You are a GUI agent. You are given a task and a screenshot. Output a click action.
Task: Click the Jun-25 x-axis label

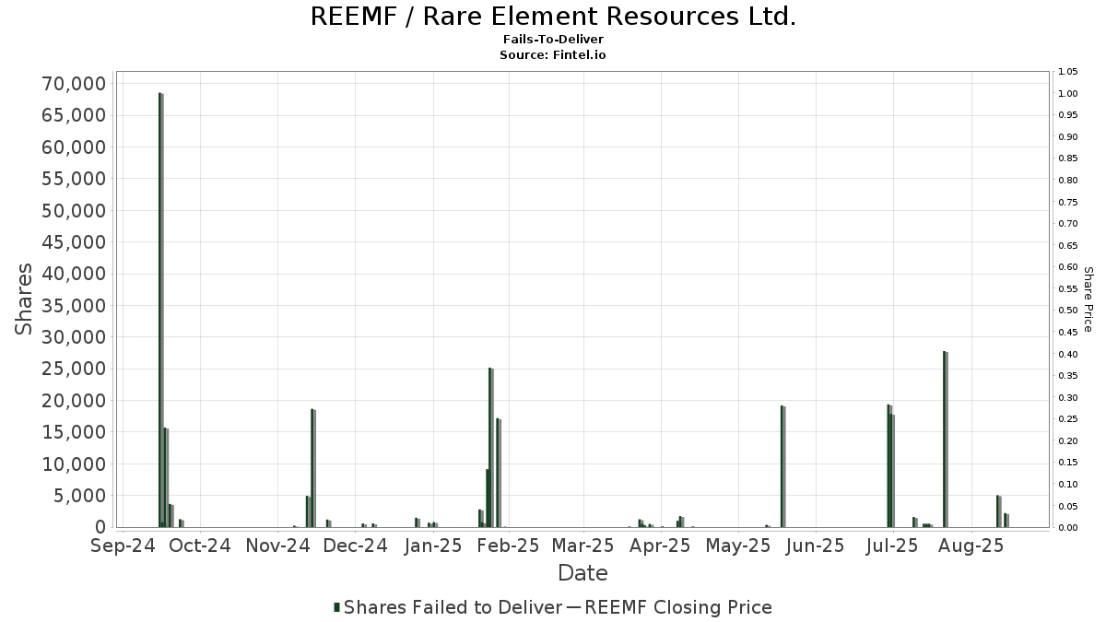[x=815, y=546]
